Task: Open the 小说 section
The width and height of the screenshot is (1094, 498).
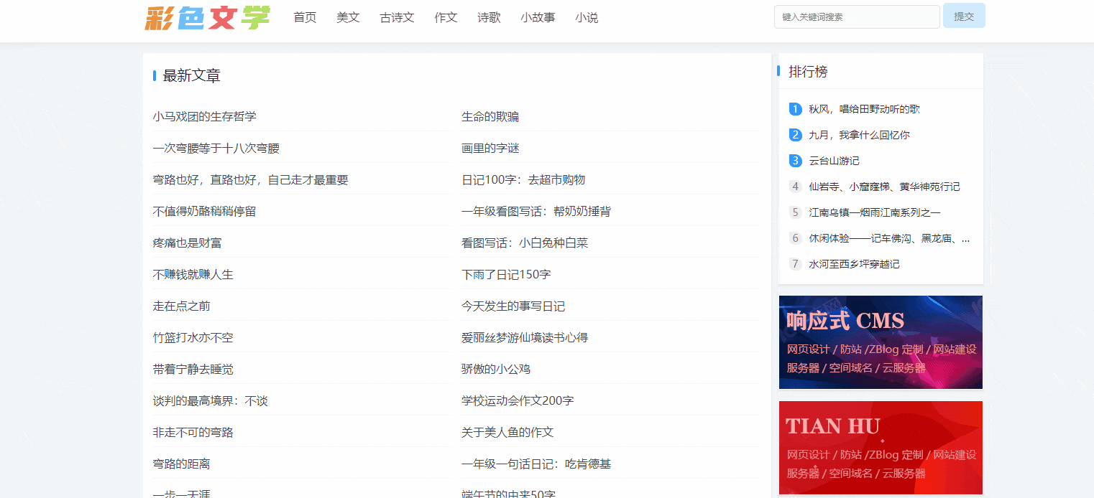Action: point(587,17)
